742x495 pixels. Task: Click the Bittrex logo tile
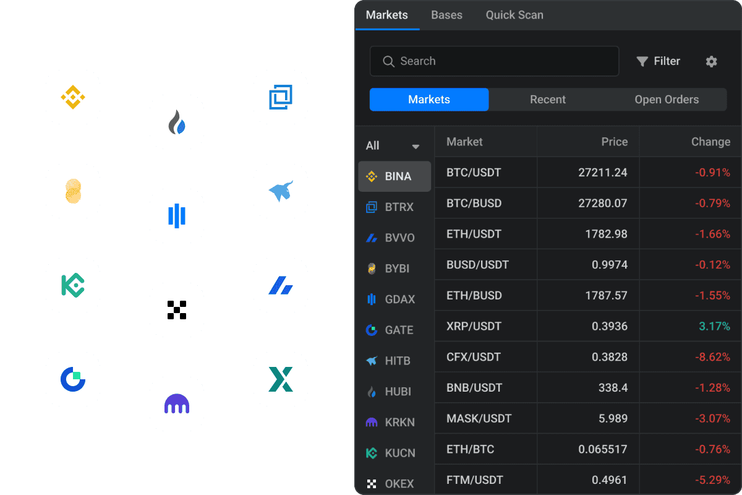tap(281, 97)
